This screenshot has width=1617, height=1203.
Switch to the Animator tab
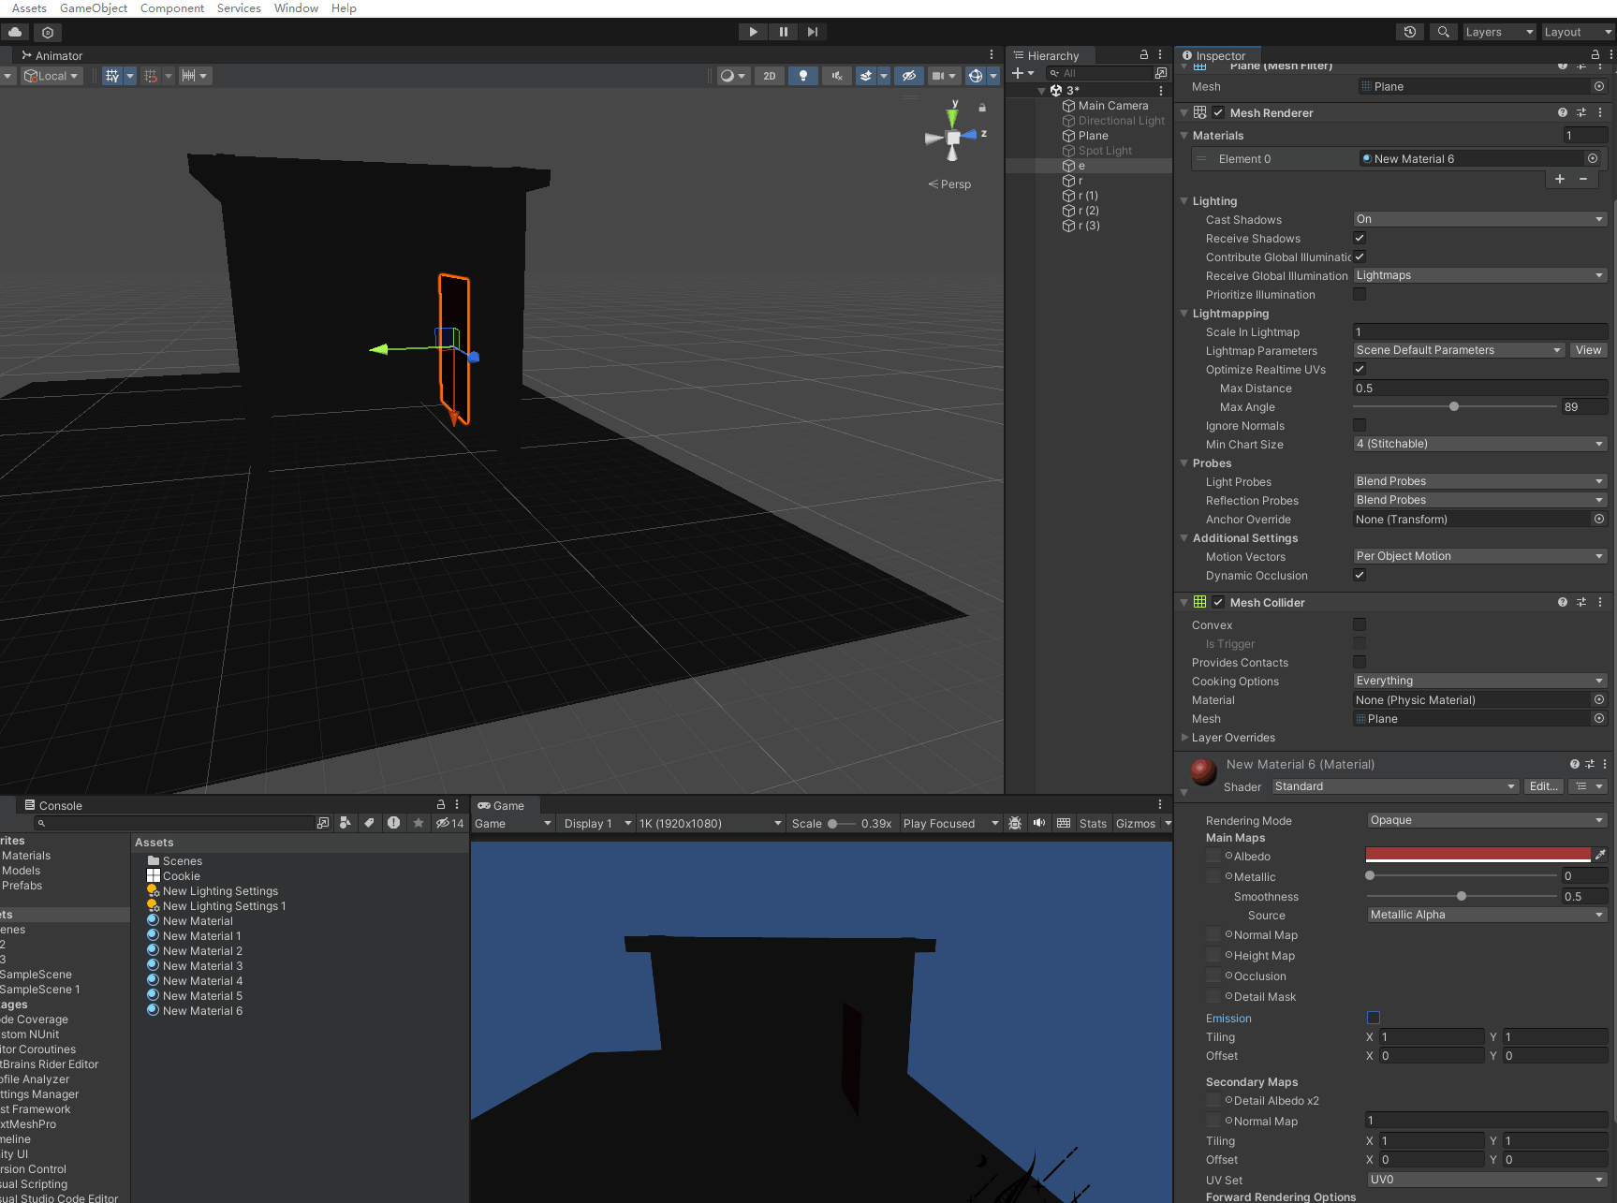tap(52, 55)
